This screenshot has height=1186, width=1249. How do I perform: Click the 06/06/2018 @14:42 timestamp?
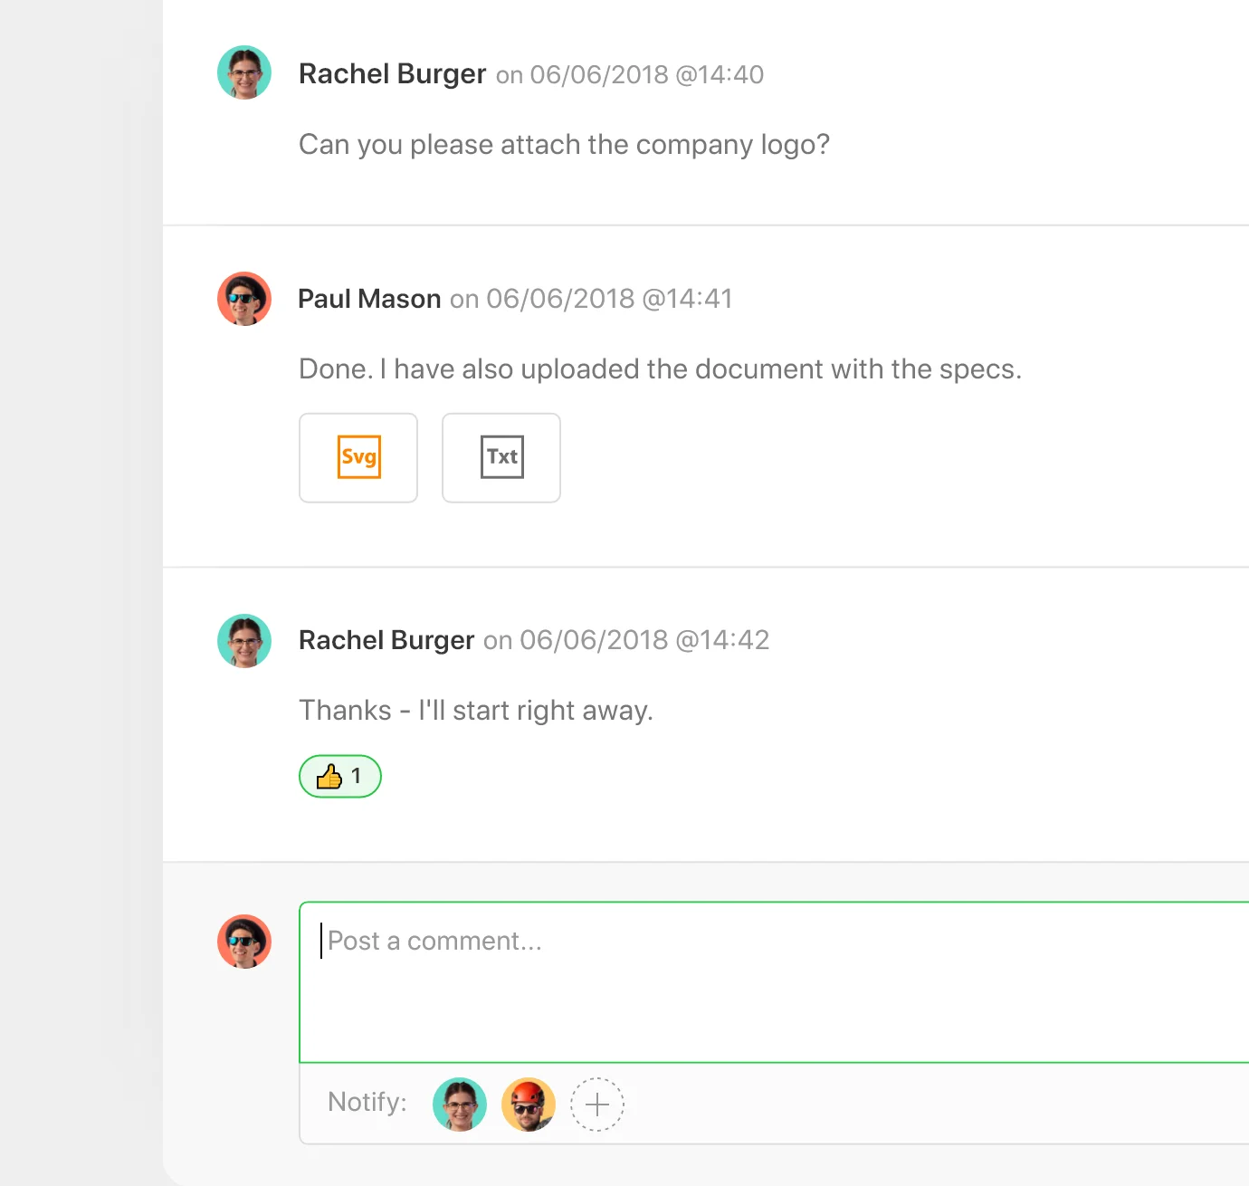pos(644,640)
